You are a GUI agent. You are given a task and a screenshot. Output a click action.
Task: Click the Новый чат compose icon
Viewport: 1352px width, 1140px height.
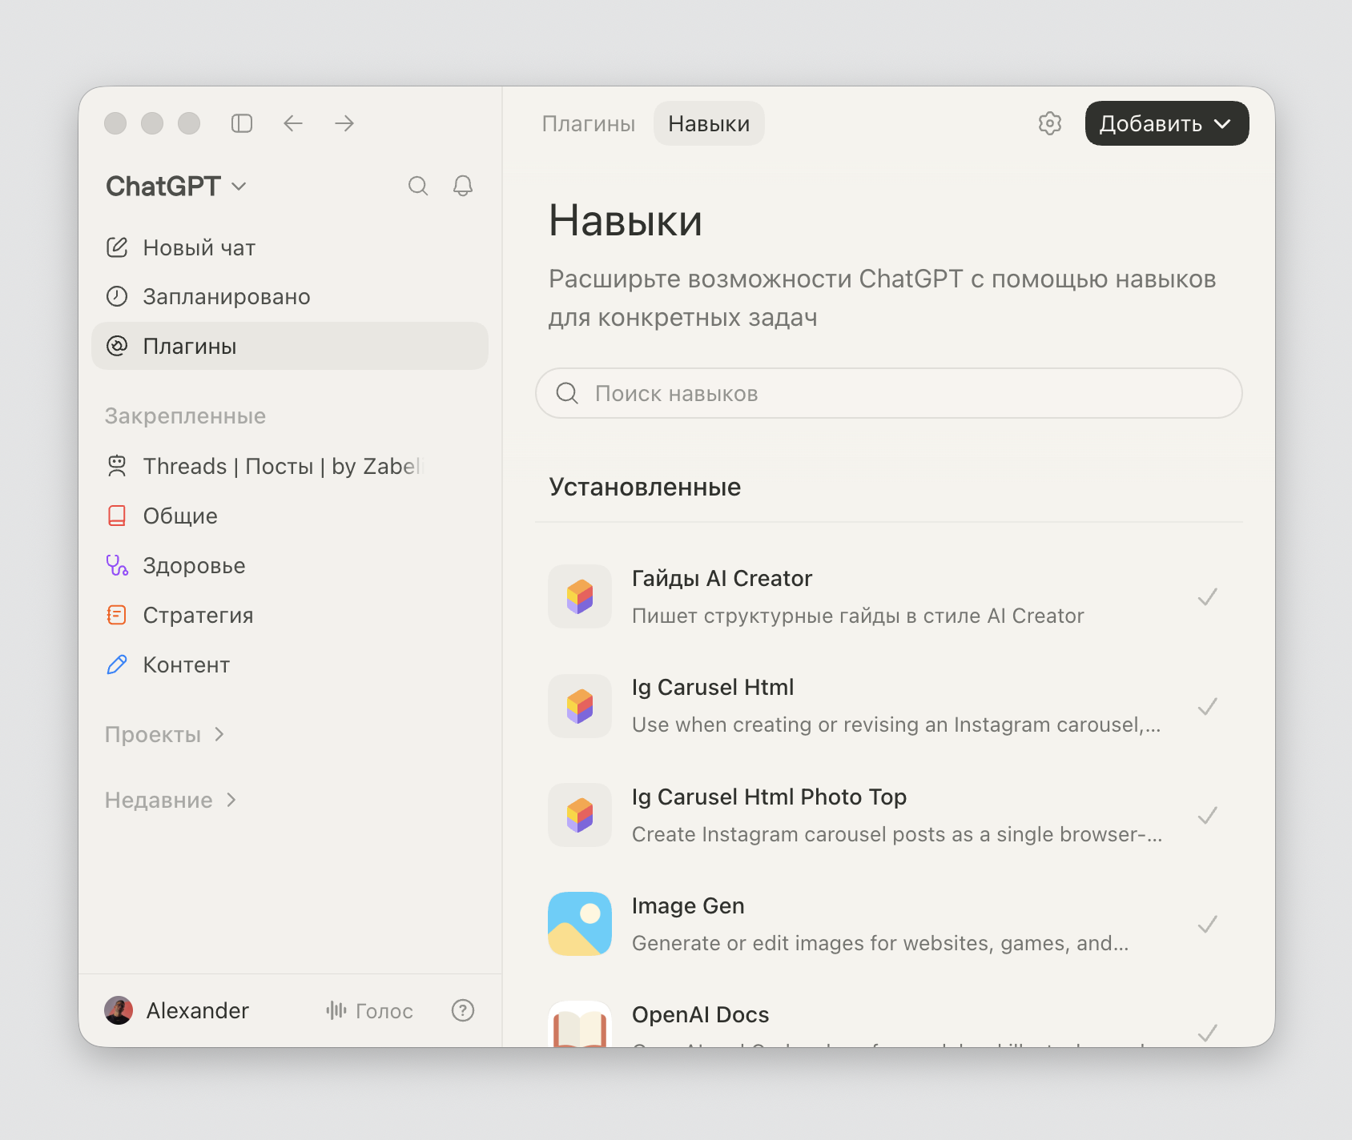(117, 247)
